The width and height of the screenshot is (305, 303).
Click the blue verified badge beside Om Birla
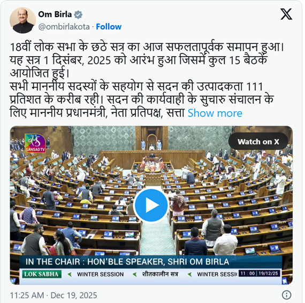78,15
